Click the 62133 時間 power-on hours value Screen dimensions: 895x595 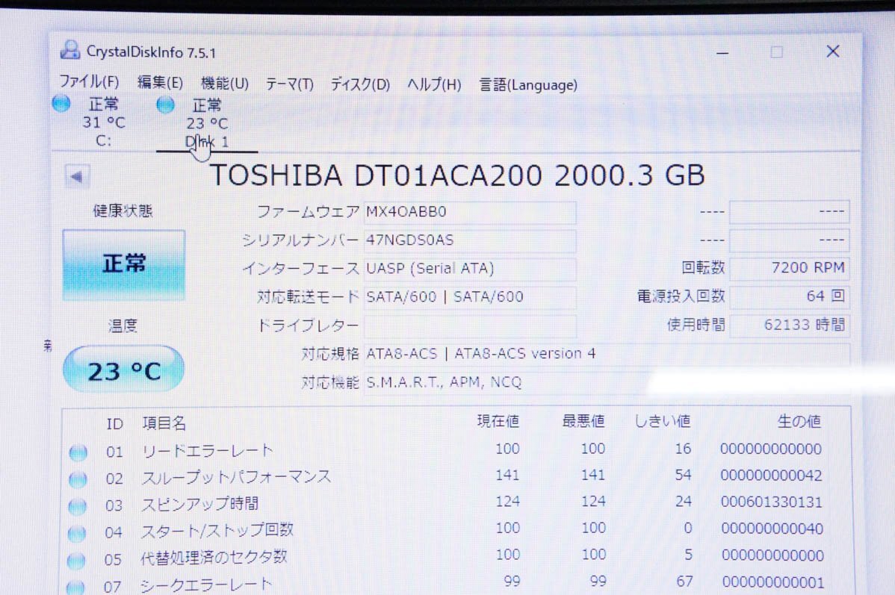coord(790,325)
